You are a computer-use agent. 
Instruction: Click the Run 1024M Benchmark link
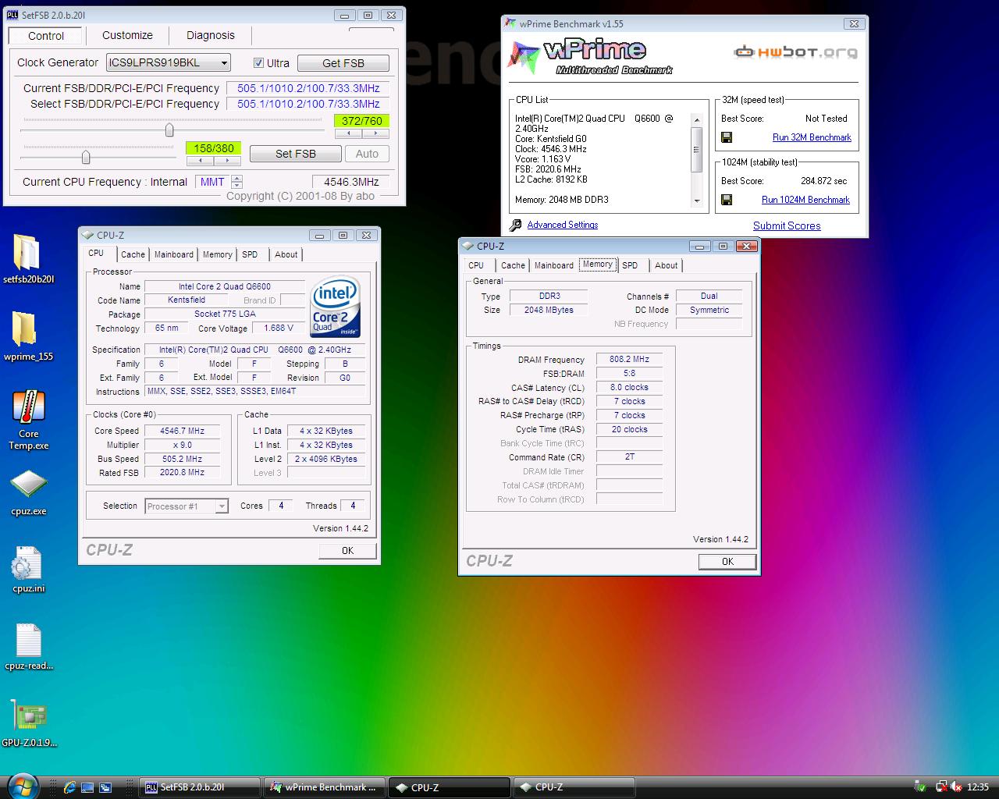click(x=805, y=200)
